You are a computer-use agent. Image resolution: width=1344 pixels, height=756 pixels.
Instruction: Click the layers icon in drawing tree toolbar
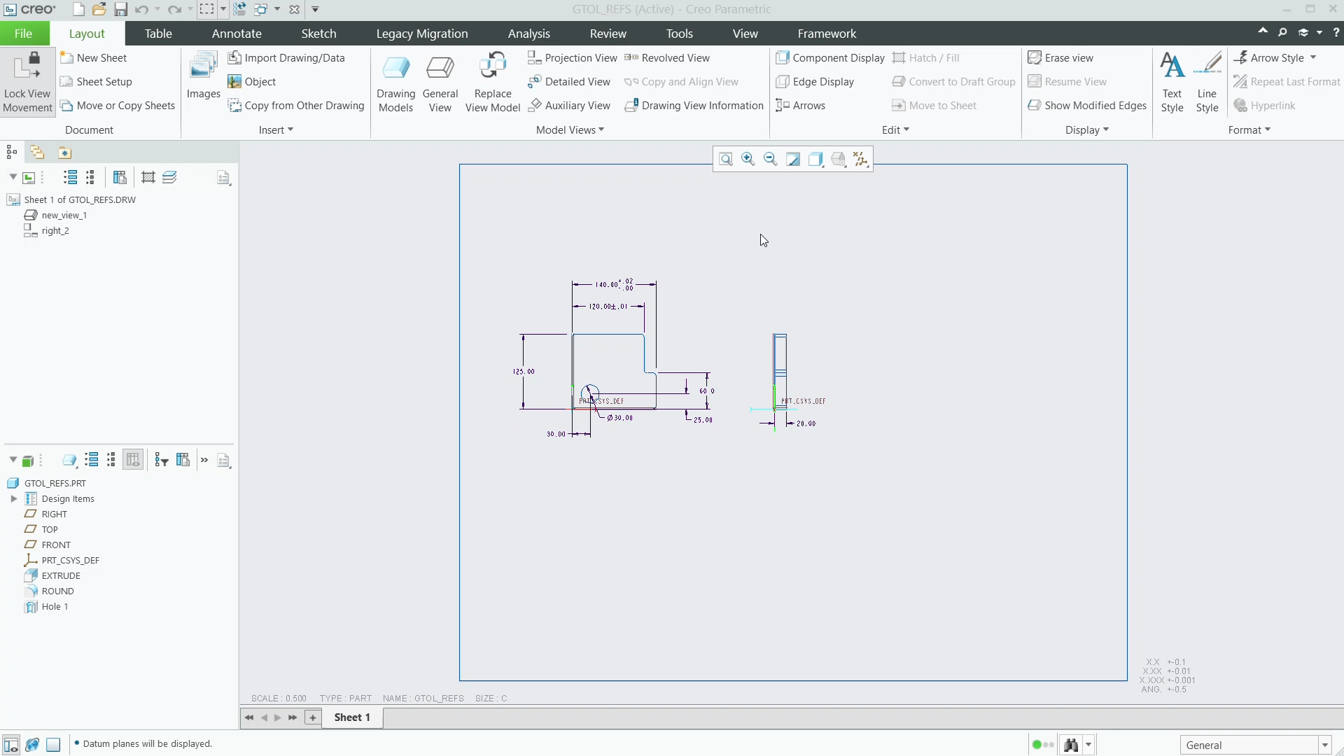[x=169, y=178]
